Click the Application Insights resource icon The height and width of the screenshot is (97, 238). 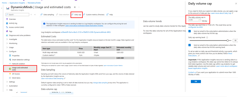click(8, 8)
